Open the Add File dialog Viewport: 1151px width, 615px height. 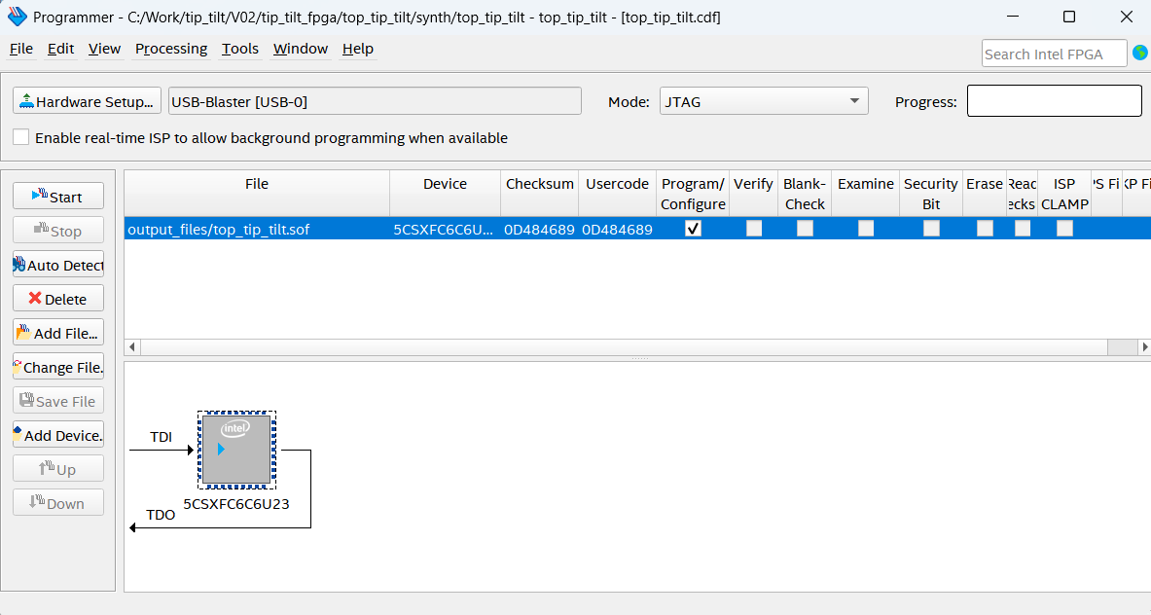(58, 333)
